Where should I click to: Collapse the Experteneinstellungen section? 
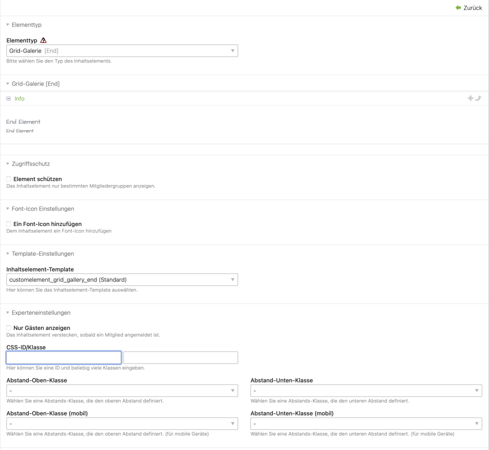click(38, 312)
